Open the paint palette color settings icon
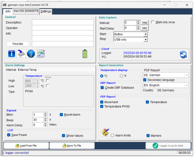Viewport: 194px width, 158px height. pyautogui.click(x=105, y=133)
